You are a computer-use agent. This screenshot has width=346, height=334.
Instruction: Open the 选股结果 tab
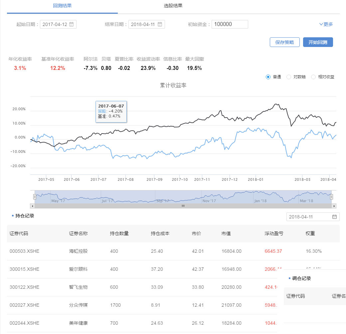point(173,6)
